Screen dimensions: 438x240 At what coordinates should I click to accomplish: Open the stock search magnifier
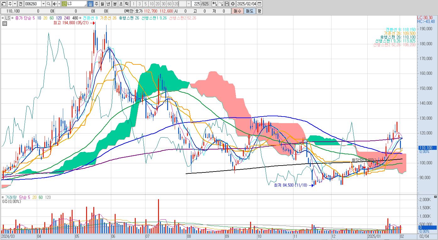tap(49, 4)
